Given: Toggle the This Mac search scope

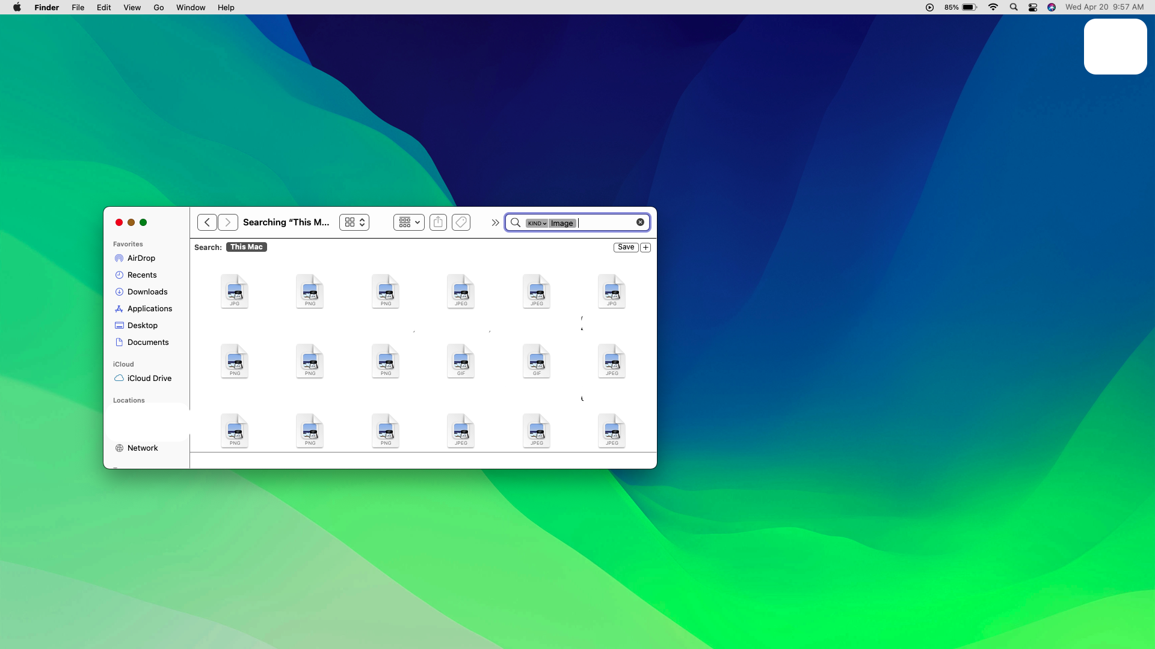Looking at the screenshot, I should [246, 247].
